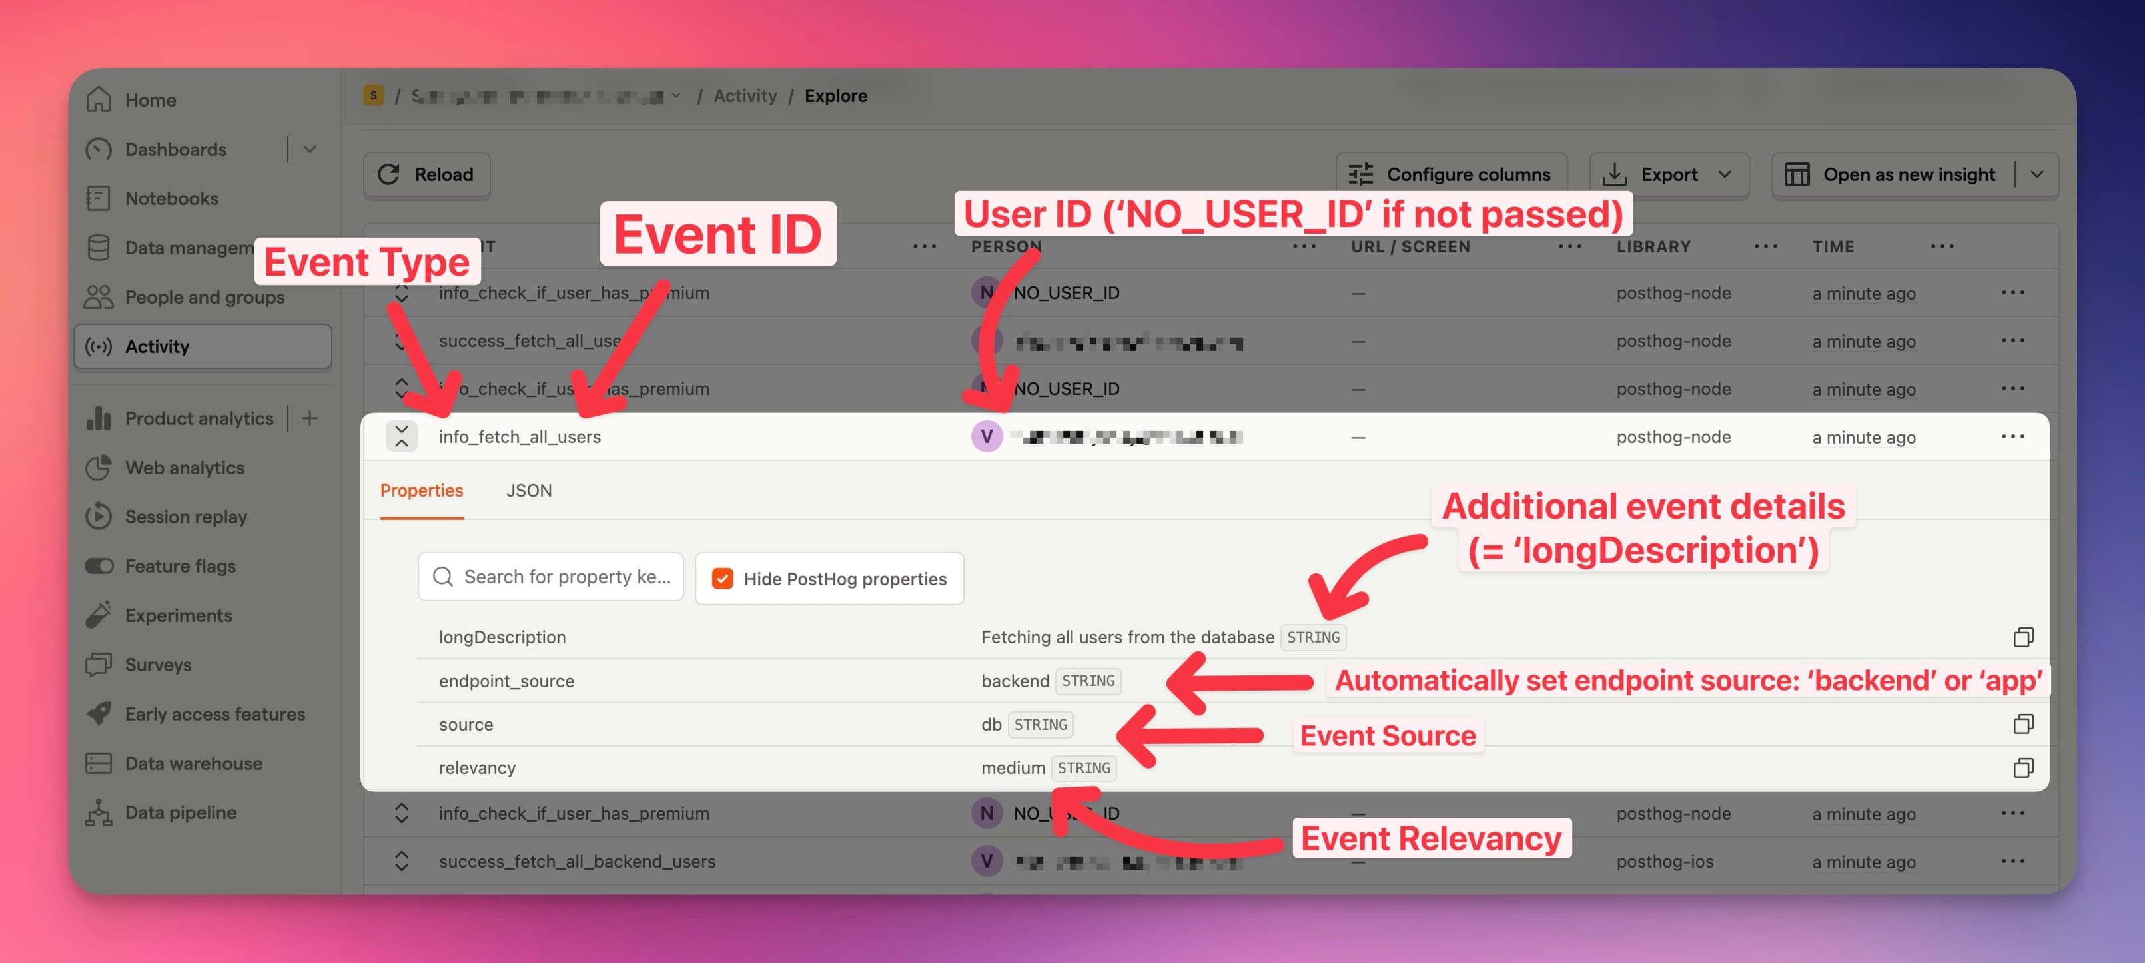Select Properties tab
Viewport: 2145px width, 963px height.
421,489
